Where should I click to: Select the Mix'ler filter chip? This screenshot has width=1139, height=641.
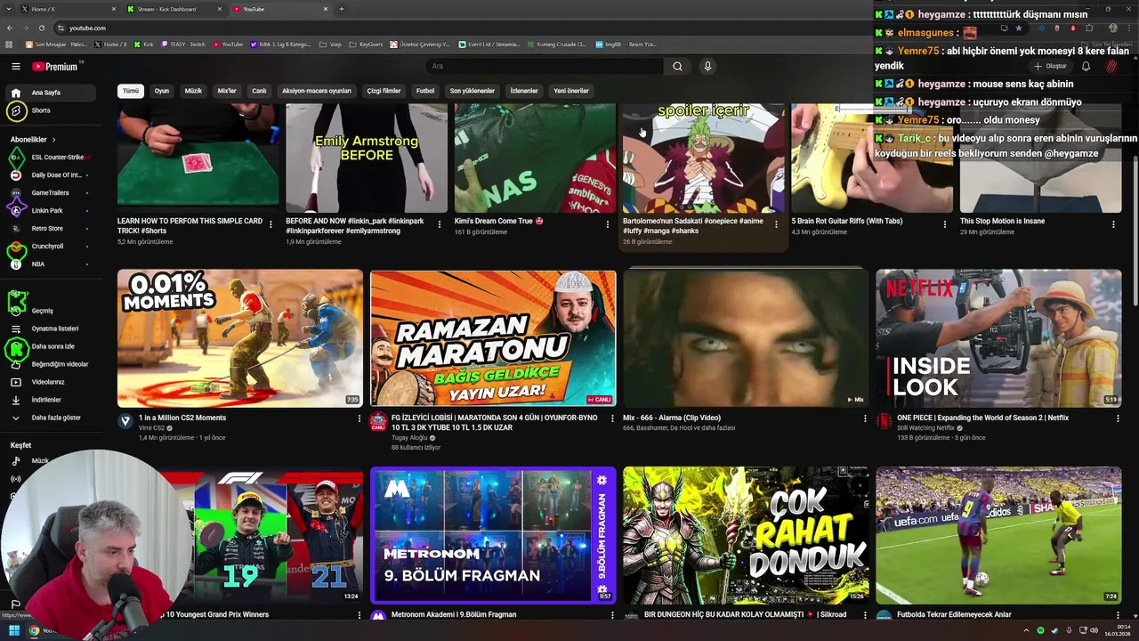click(x=227, y=91)
